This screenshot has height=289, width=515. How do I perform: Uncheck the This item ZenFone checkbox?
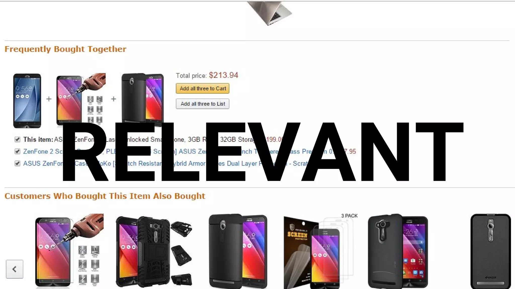click(x=17, y=139)
